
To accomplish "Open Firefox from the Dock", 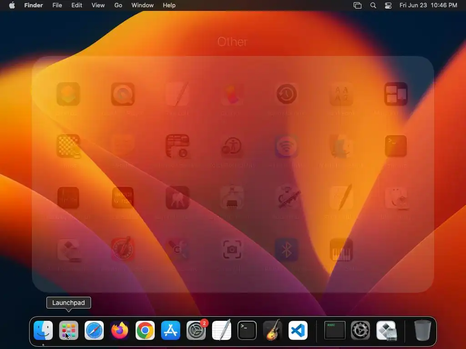I will pyautogui.click(x=120, y=330).
